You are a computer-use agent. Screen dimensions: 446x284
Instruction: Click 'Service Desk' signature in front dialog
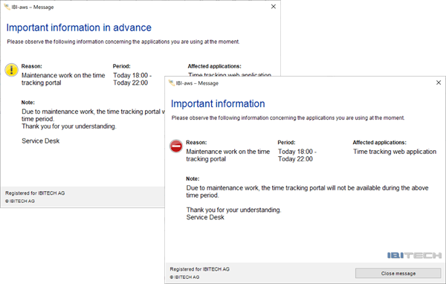[x=205, y=217]
